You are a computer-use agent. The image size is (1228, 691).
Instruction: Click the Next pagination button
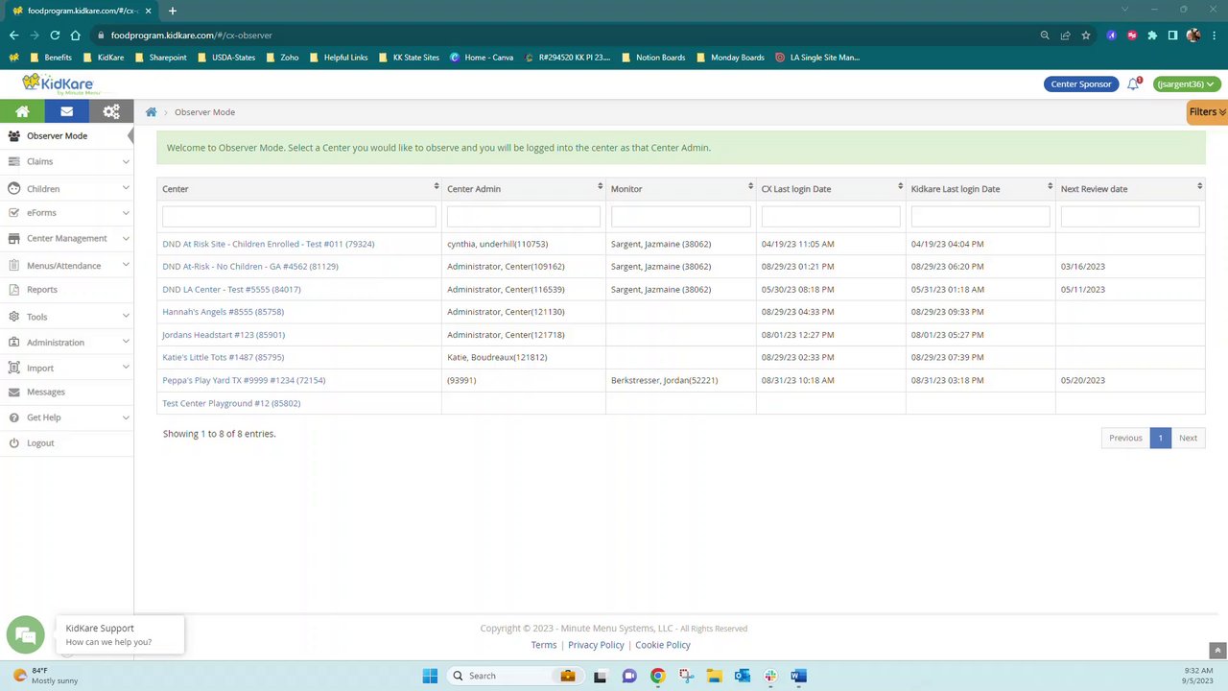[x=1188, y=438]
